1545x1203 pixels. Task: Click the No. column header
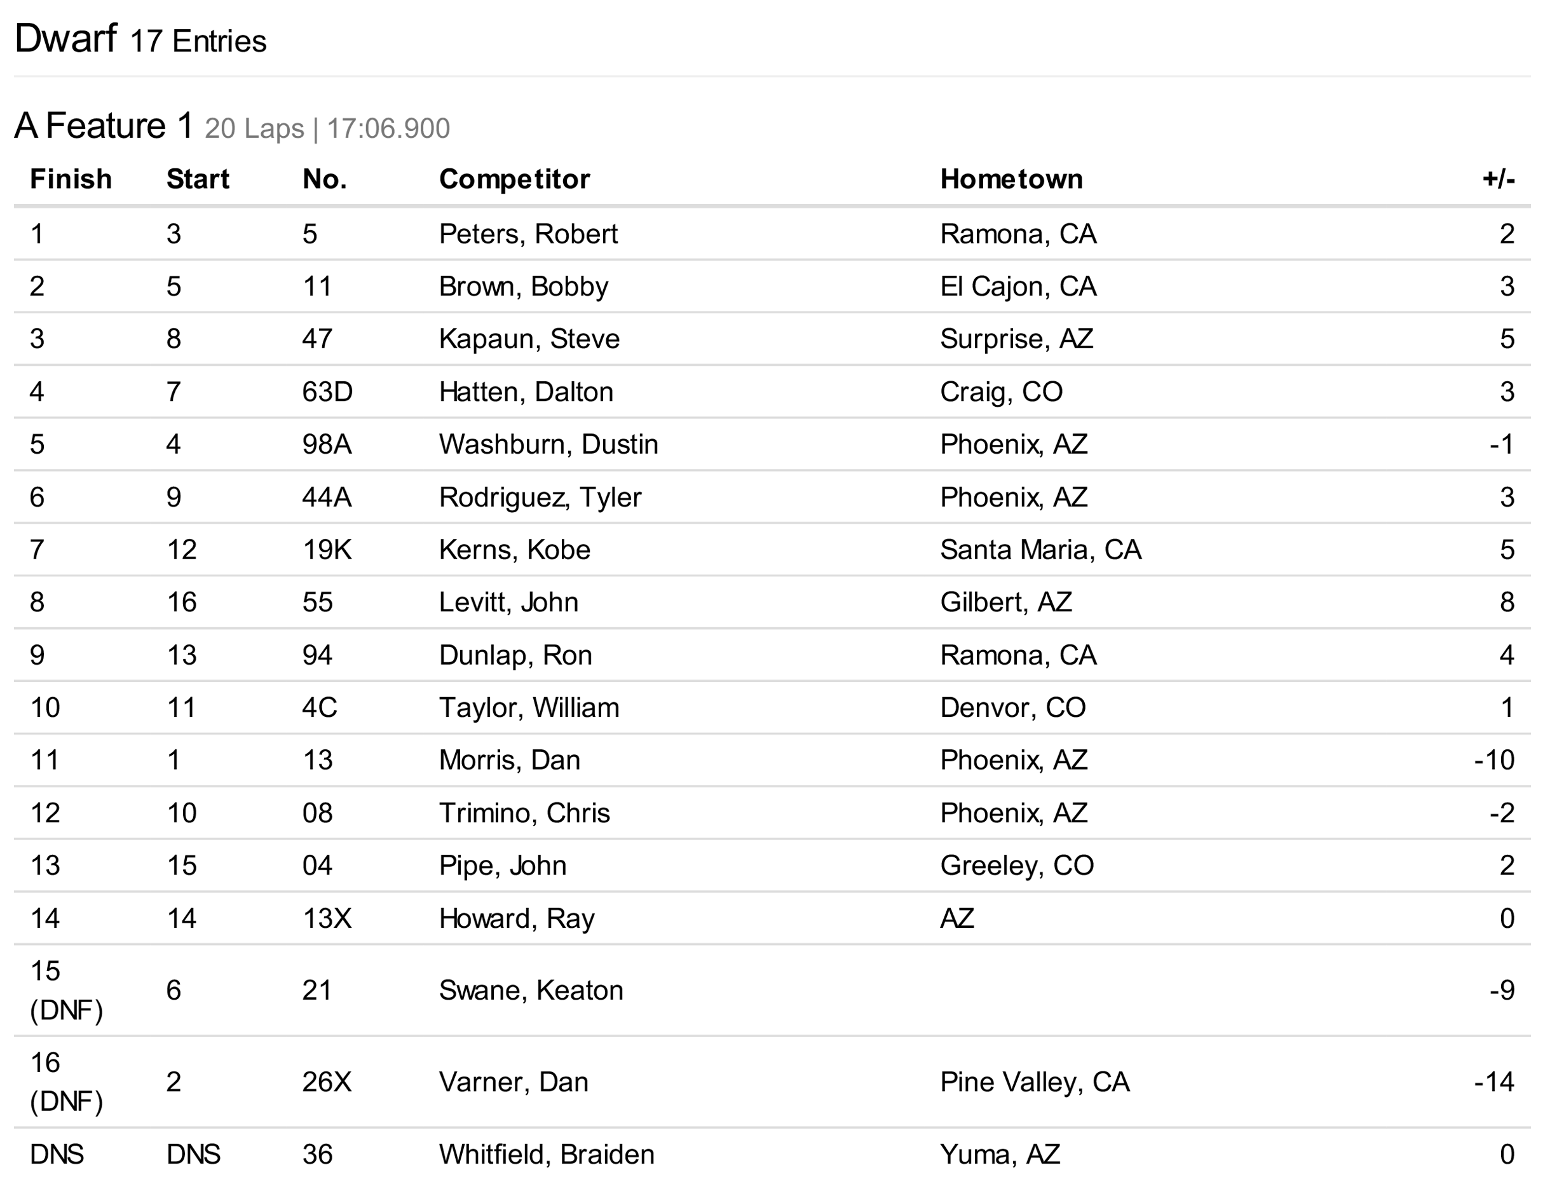[325, 180]
